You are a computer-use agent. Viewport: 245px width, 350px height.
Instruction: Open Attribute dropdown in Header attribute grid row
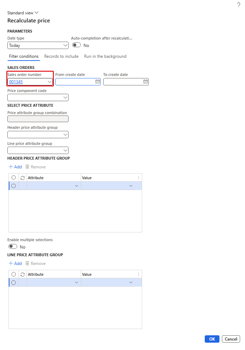coord(77,186)
